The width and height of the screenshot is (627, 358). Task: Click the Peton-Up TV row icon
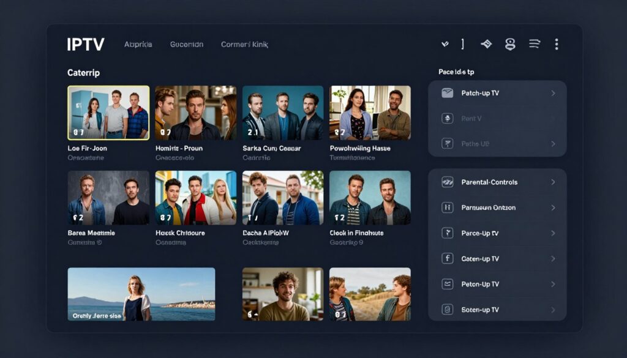pyautogui.click(x=447, y=284)
